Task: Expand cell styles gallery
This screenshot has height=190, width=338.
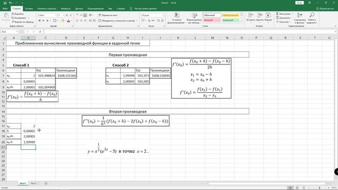Action: [242, 22]
